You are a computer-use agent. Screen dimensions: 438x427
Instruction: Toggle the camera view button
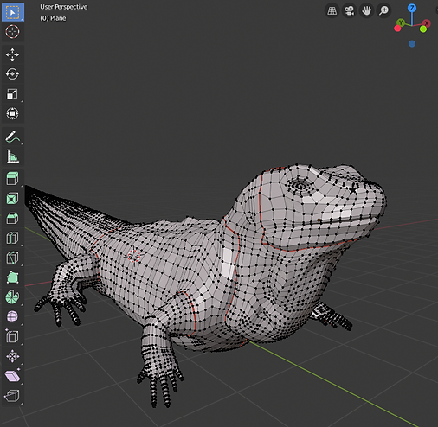[350, 11]
